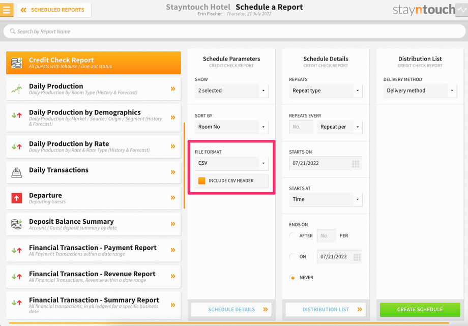Click the Schedule Details button

pos(231,310)
